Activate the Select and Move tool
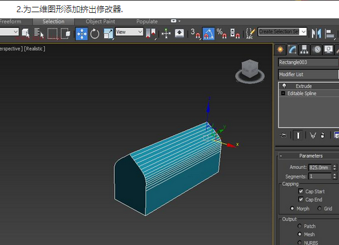 pos(82,34)
